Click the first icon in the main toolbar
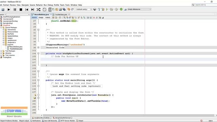The height and width of the screenshot is (122, 217). coord(3,9)
